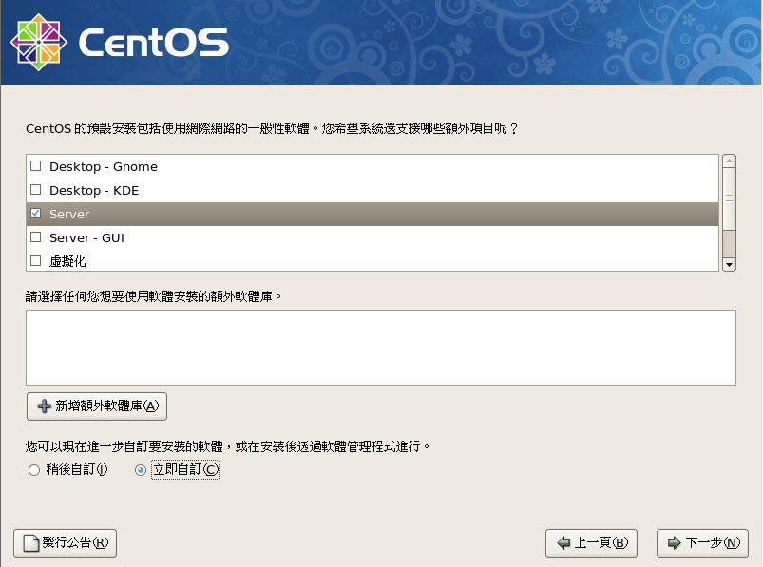The image size is (763, 567).
Task: Check the 虛擬化 checkbox
Action: coord(35,261)
